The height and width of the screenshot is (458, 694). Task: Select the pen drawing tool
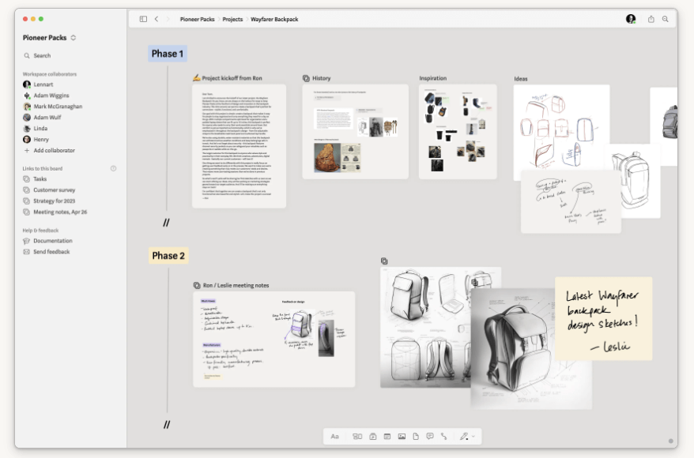coord(463,437)
